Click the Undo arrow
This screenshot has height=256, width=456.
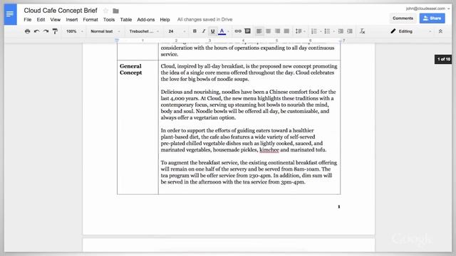coord(36,31)
